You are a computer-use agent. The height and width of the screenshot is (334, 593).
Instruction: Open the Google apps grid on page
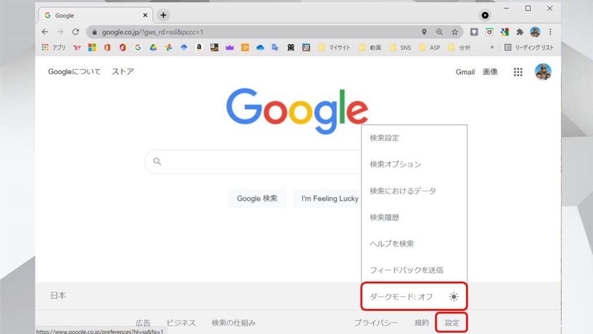tap(518, 72)
